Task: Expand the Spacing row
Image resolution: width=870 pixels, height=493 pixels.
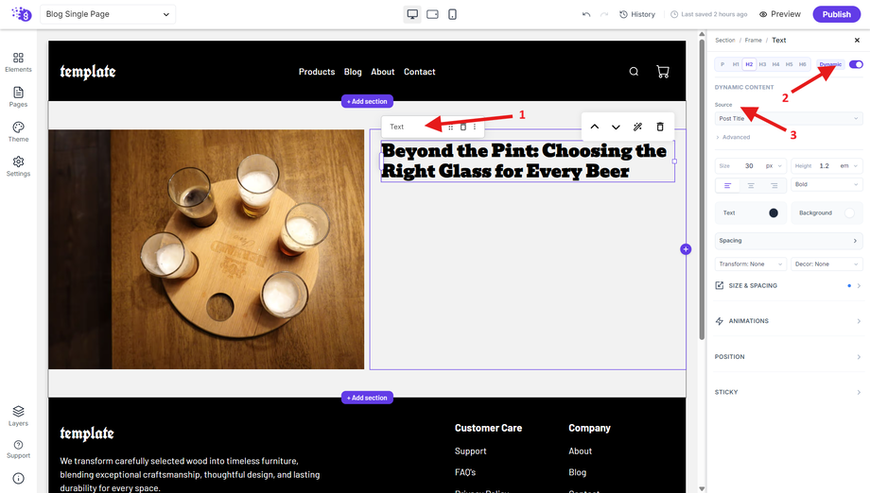Action: 789,241
